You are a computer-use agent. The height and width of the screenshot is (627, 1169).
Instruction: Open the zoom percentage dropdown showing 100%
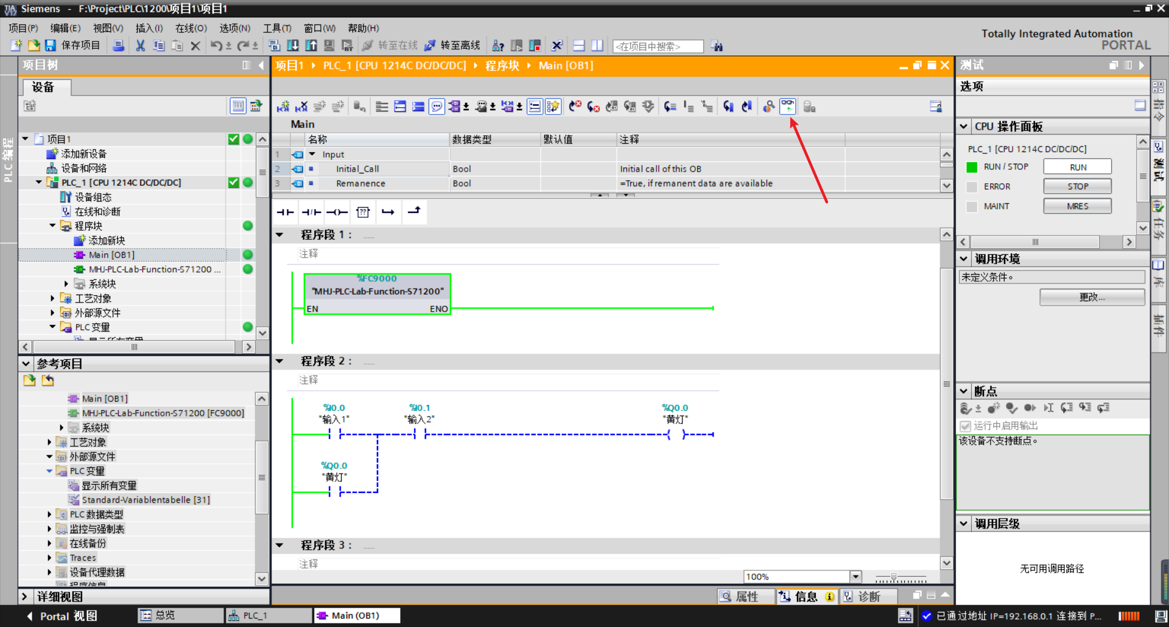(855, 576)
